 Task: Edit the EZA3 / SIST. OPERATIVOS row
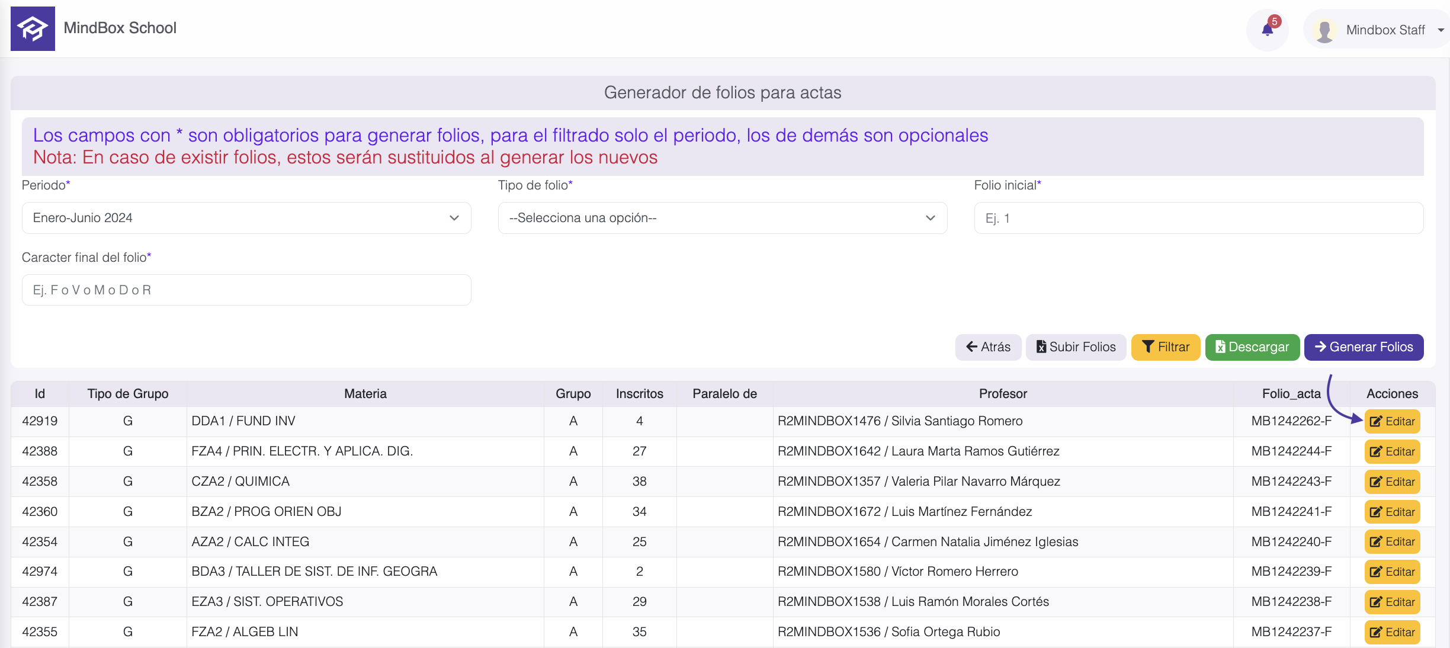coord(1392,602)
